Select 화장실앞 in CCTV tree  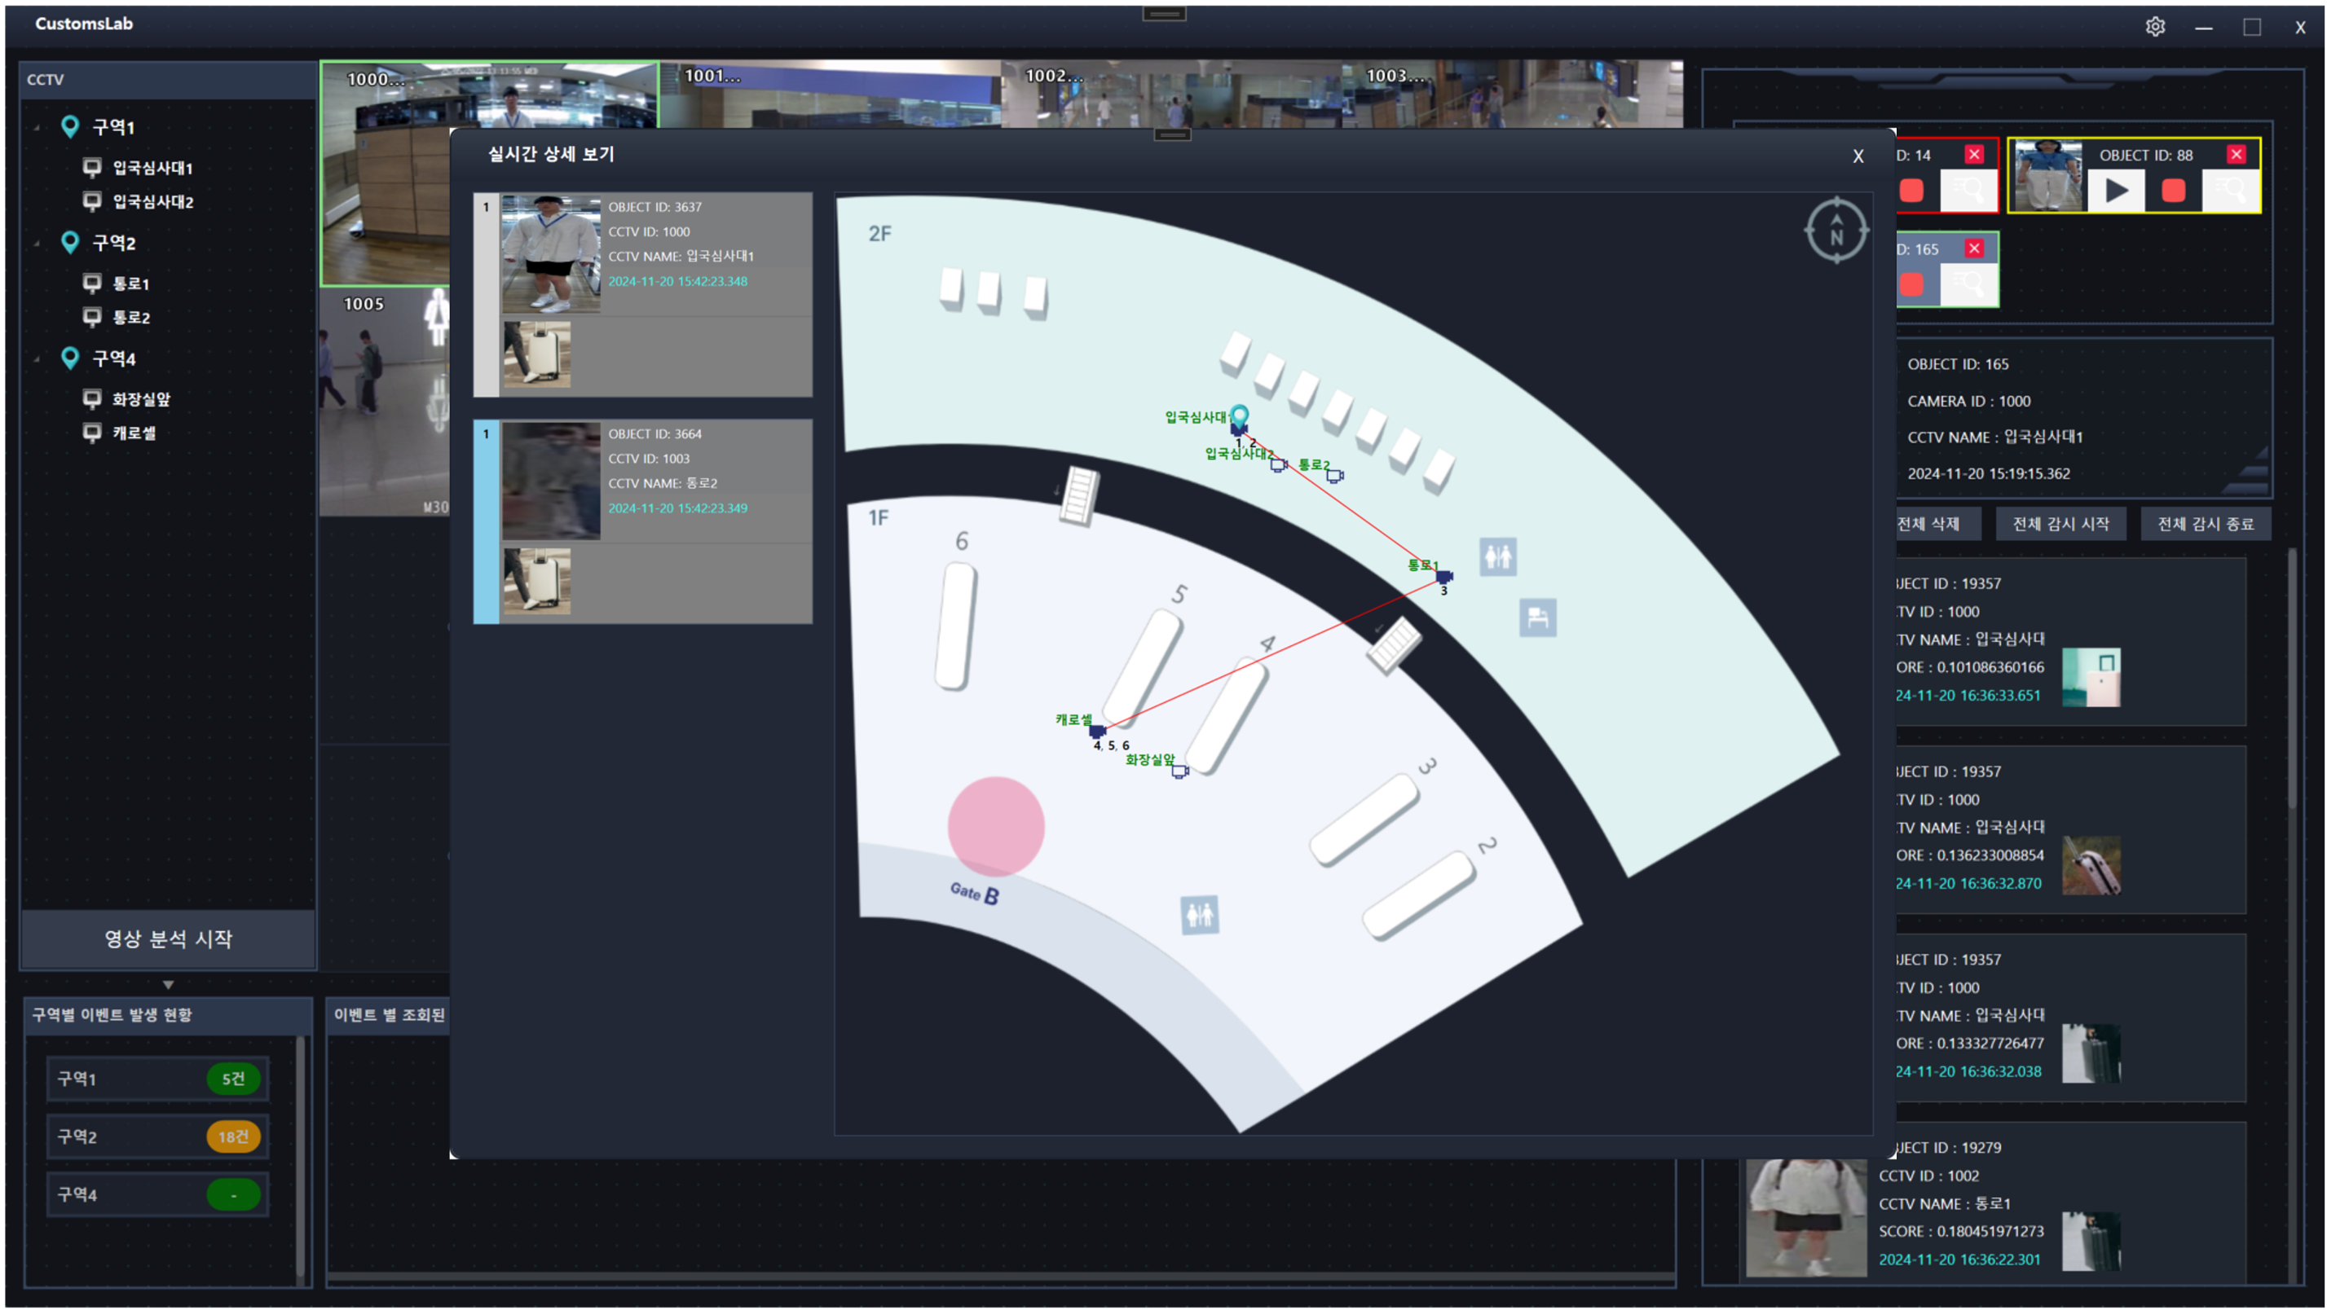141,399
